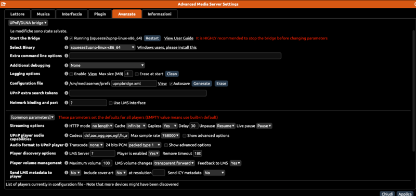416x196 pixels.
Task: Enable Use LMS interface checkbox
Action: click(x=111, y=103)
